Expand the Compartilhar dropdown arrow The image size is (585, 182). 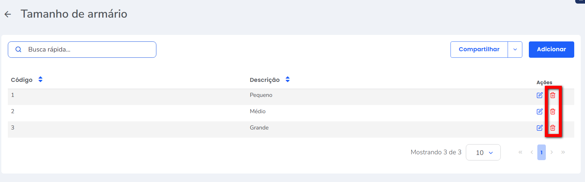(x=515, y=50)
